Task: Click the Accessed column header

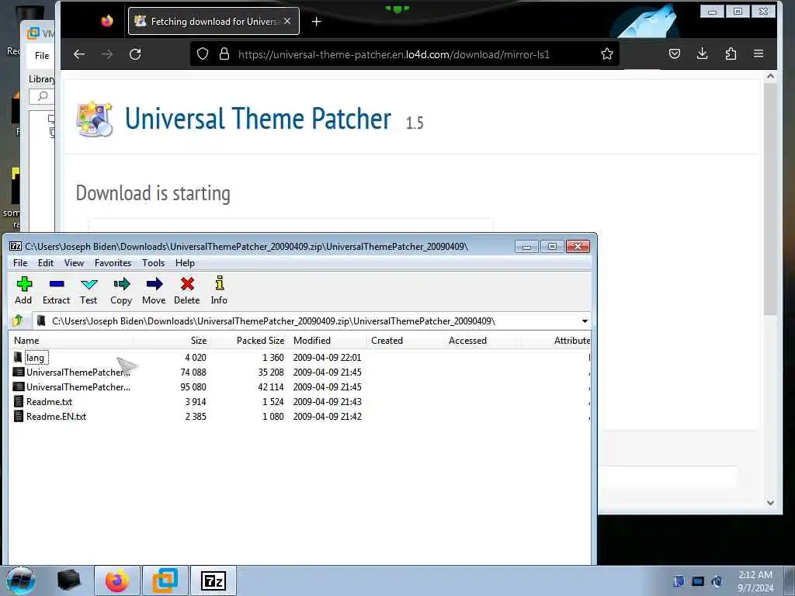Action: 483,341
